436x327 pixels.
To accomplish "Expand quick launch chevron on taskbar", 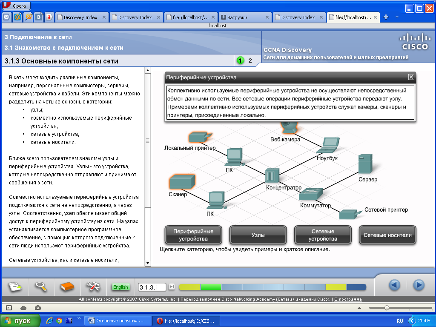I will 79,318.
